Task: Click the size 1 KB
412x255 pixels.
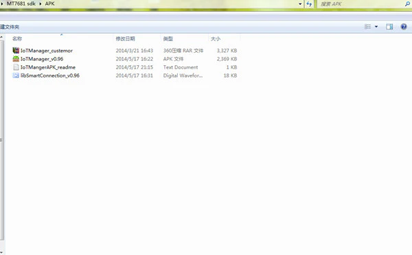Action: coord(231,67)
